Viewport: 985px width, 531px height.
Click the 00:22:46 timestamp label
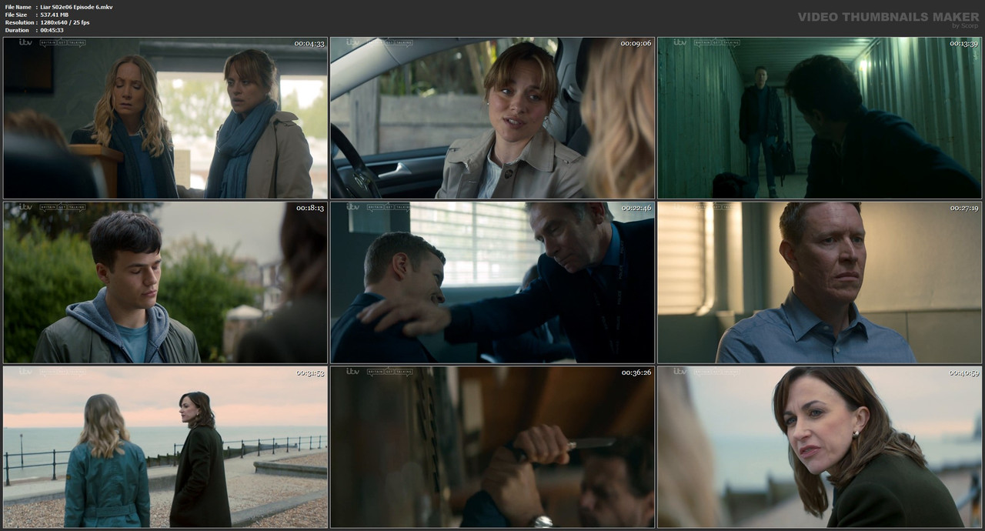636,208
